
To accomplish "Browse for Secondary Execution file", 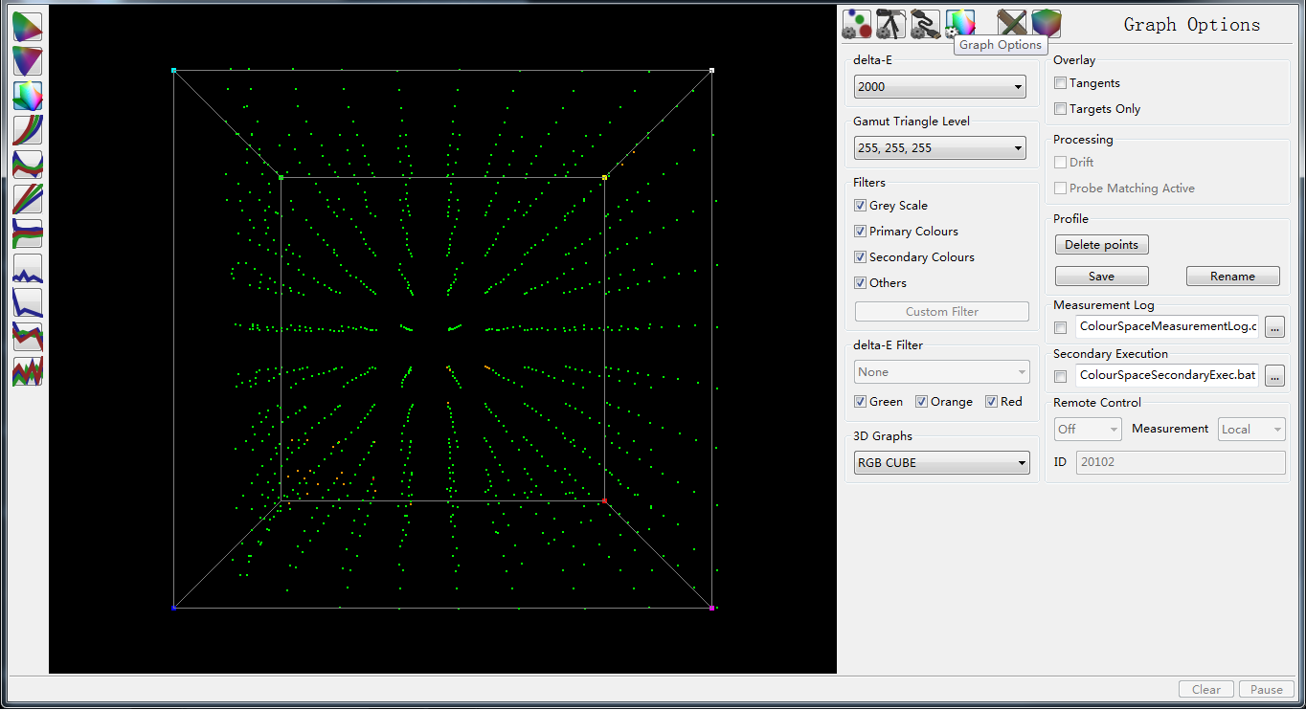I will [x=1274, y=376].
